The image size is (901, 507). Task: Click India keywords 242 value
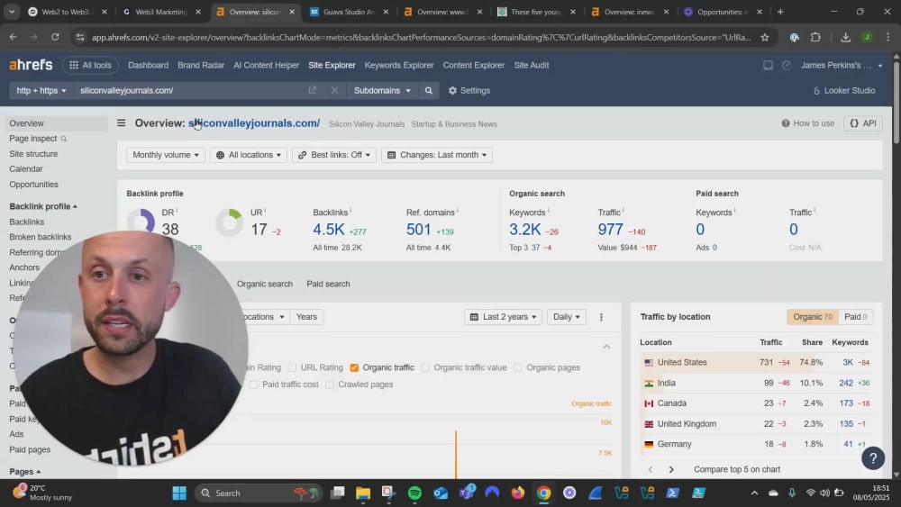[x=846, y=383]
